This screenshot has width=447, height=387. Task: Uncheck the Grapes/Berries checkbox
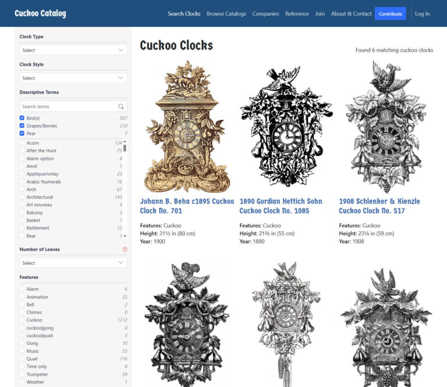tap(22, 126)
